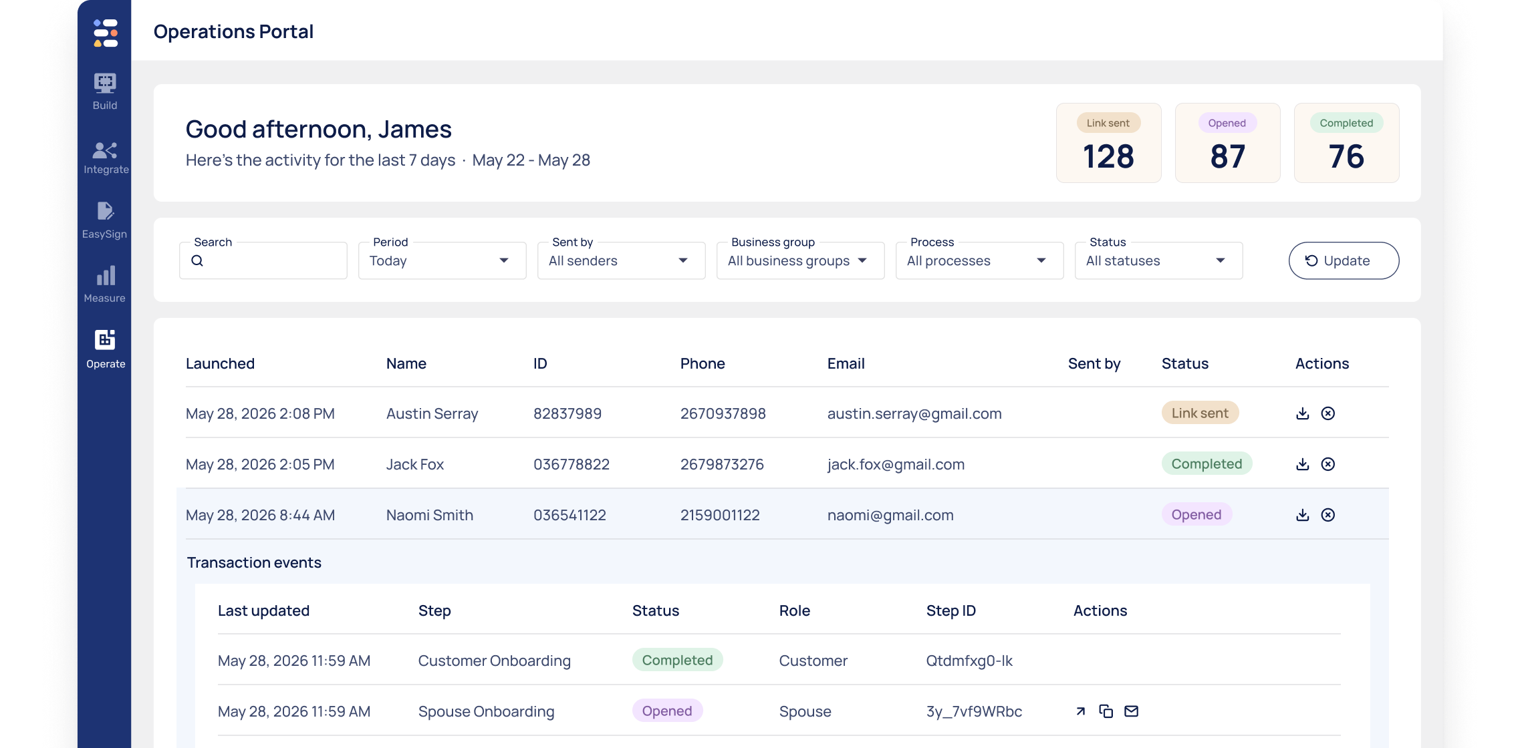This screenshot has width=1520, height=748.
Task: Click the Operations Portal title
Action: 233,31
